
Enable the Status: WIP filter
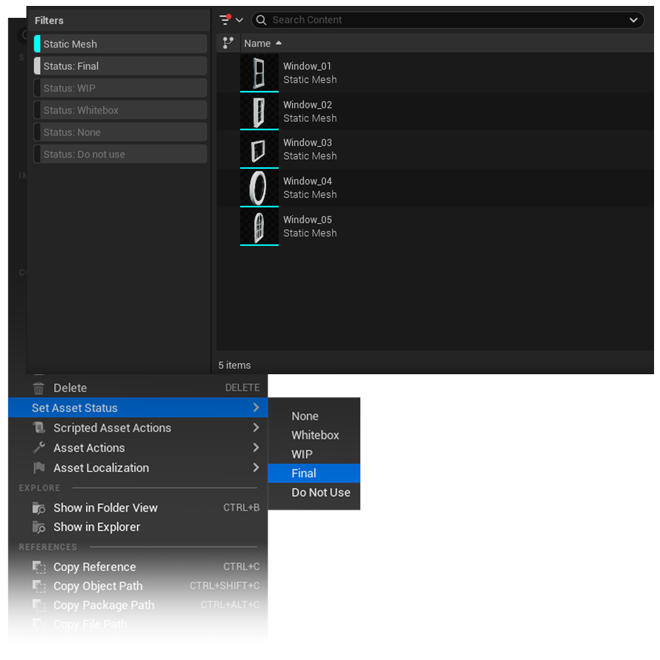pyautogui.click(x=121, y=88)
